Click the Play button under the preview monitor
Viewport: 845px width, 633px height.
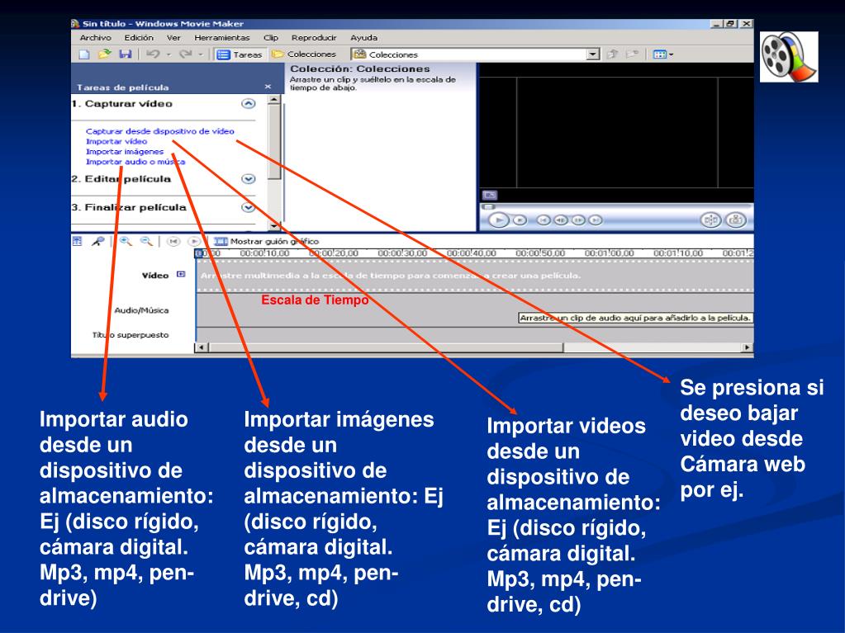tap(498, 220)
